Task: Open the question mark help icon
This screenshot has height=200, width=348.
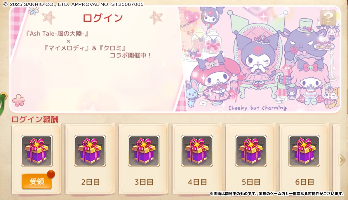Action: click(328, 17)
